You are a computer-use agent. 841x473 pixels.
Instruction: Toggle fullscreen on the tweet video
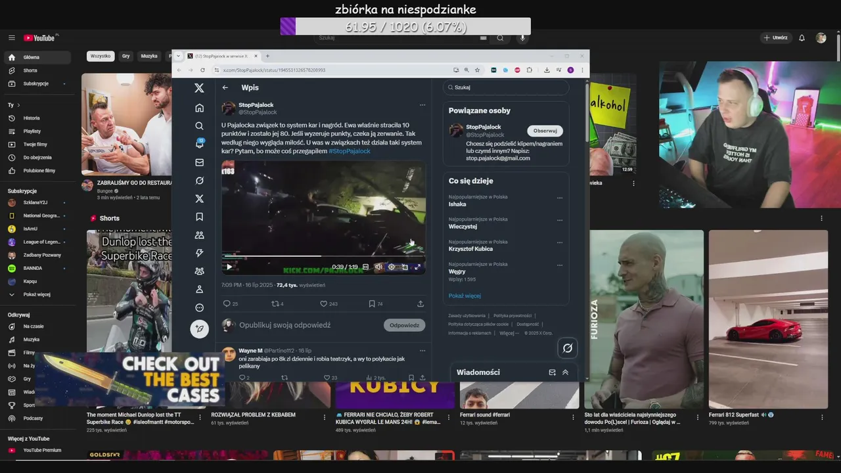tap(417, 267)
